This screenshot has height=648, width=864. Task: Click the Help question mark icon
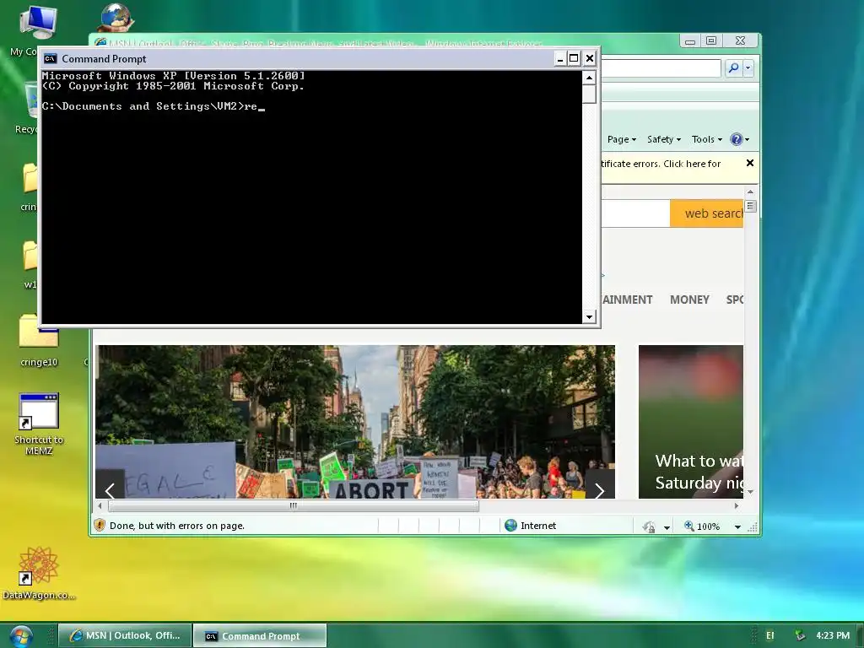[x=736, y=139]
